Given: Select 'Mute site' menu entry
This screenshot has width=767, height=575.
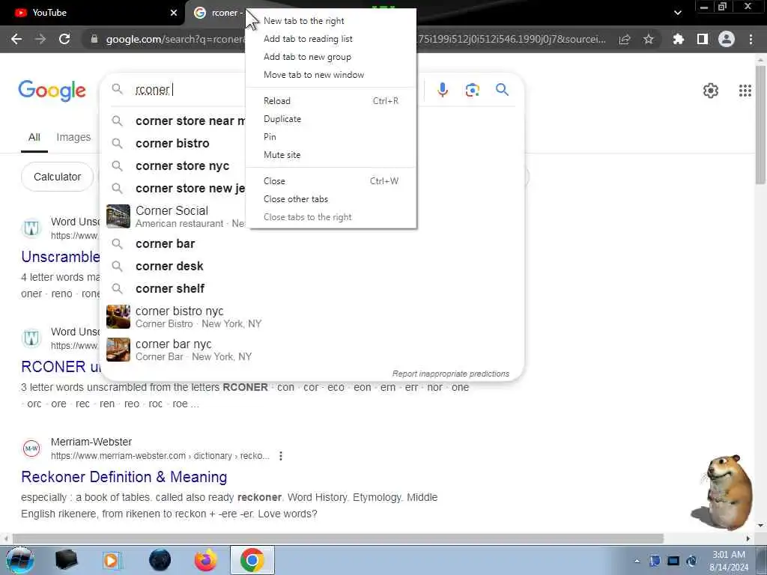Looking at the screenshot, I should pyautogui.click(x=330, y=155).
